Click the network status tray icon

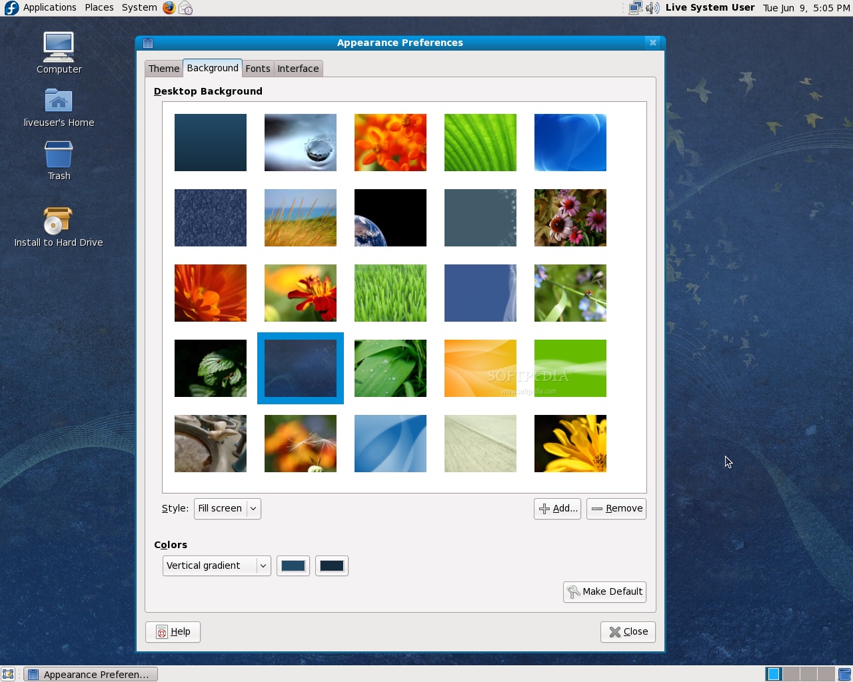pos(636,8)
